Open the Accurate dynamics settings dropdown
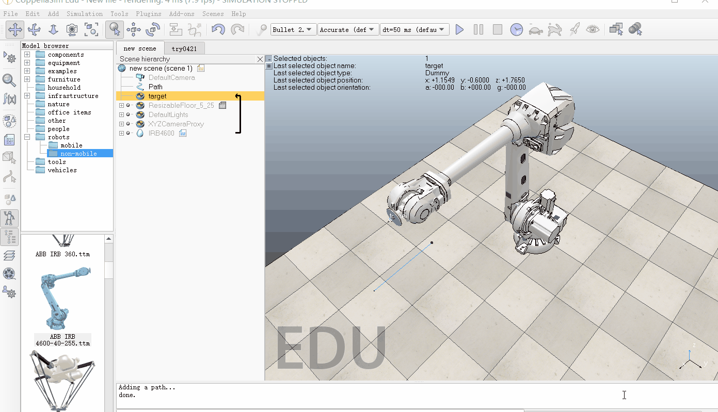Viewport: 718px width, 412px height. pyautogui.click(x=348, y=29)
